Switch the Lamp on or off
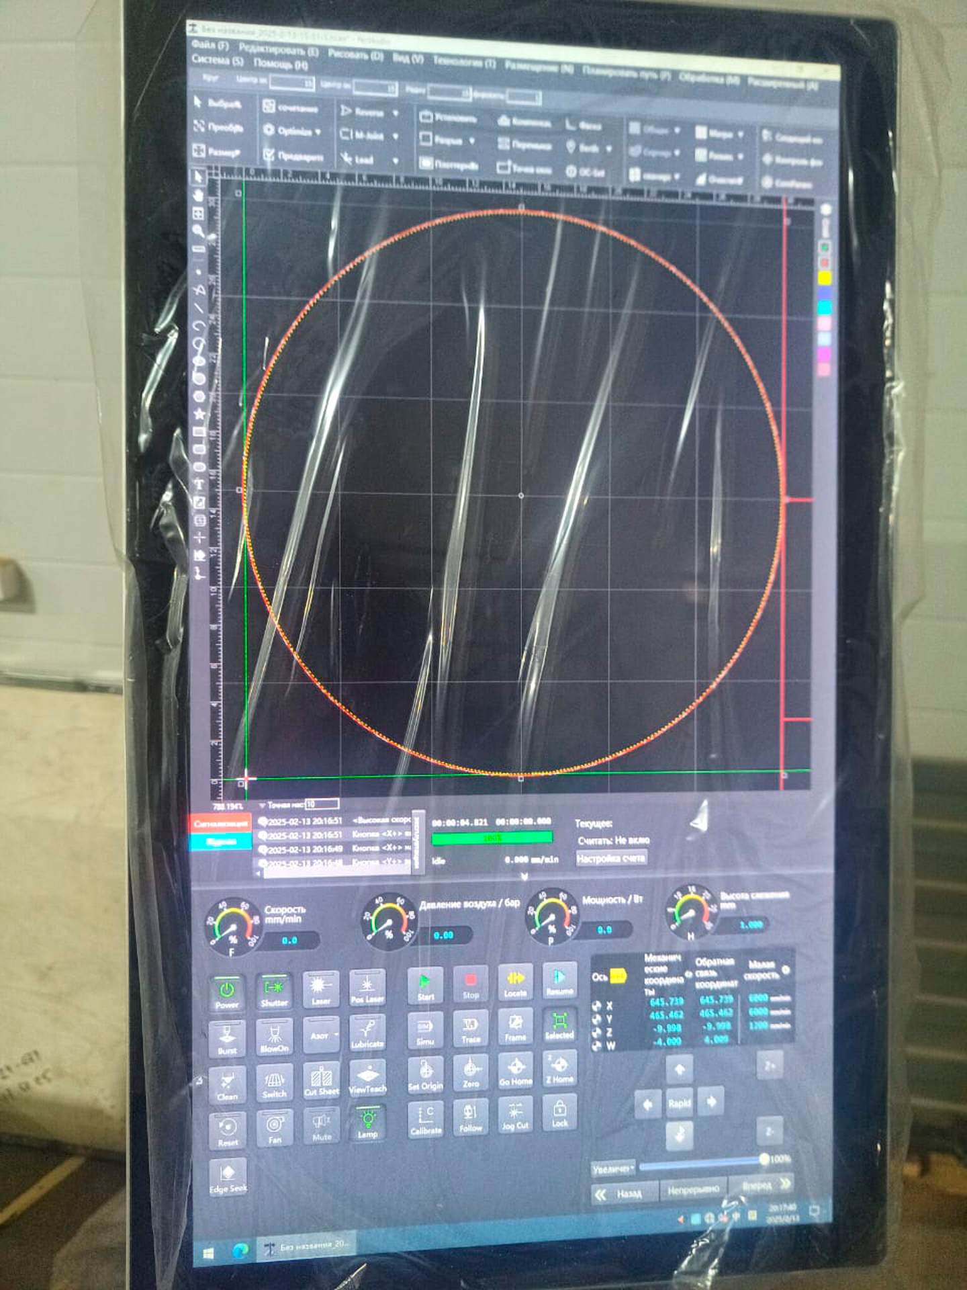967x1290 pixels. click(x=367, y=1123)
